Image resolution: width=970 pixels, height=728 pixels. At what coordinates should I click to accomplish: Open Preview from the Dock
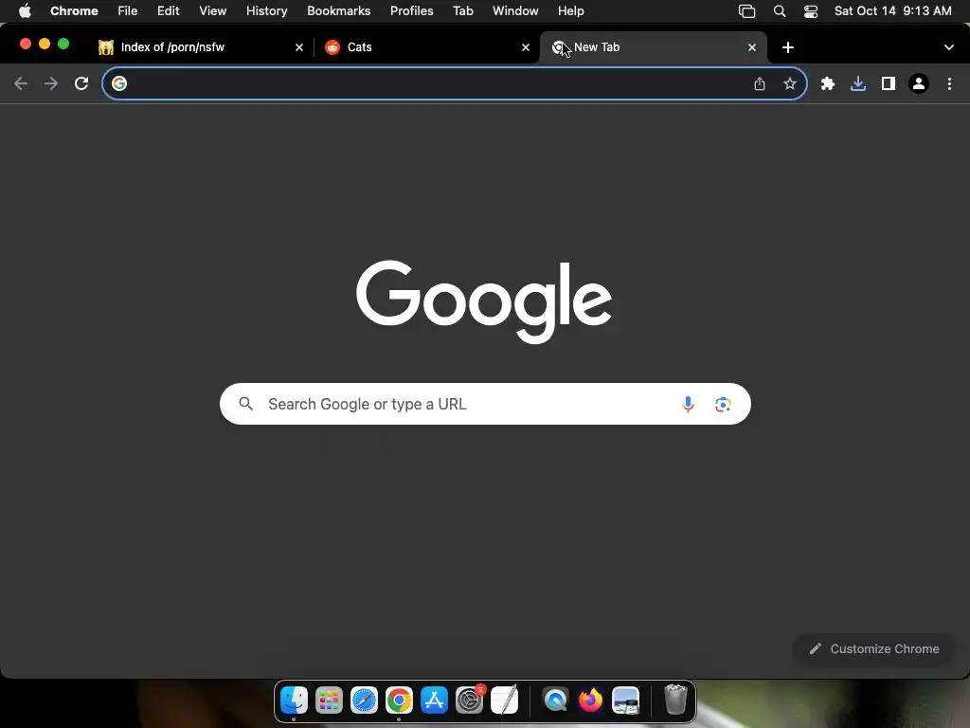625,701
